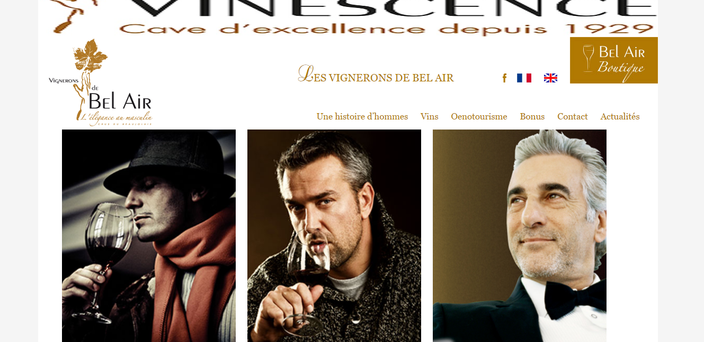This screenshot has width=704, height=342.
Task: Open the Bonus menu item
Action: (x=532, y=116)
